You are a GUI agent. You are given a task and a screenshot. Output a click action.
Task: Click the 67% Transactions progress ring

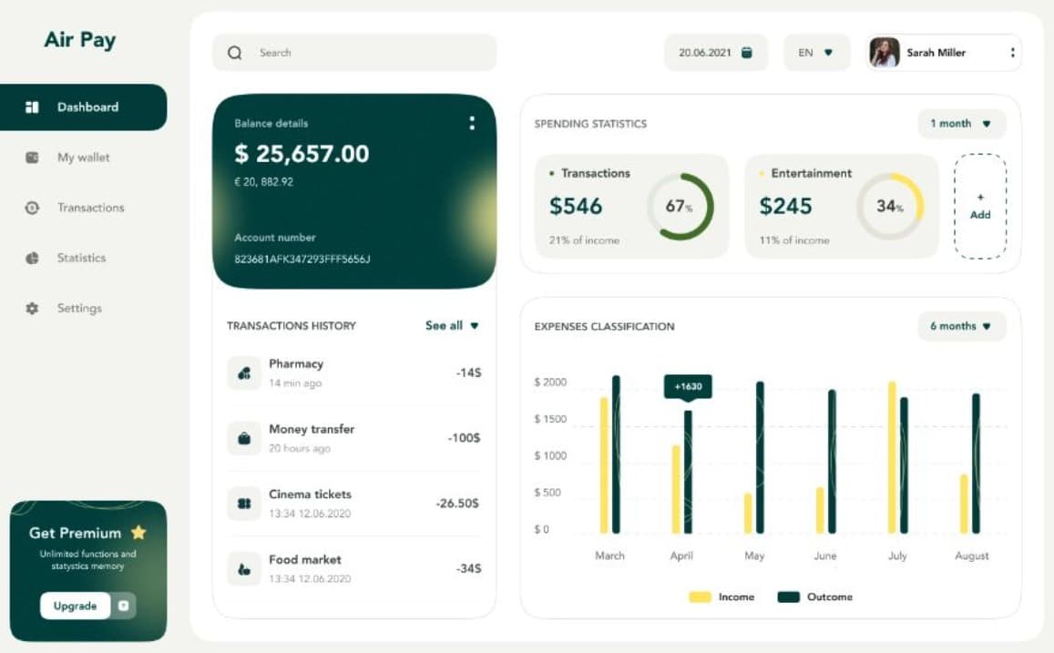click(680, 207)
